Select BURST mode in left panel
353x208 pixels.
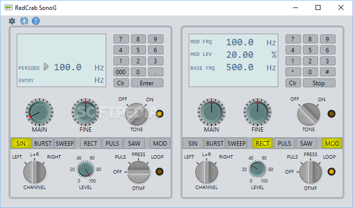click(x=43, y=143)
